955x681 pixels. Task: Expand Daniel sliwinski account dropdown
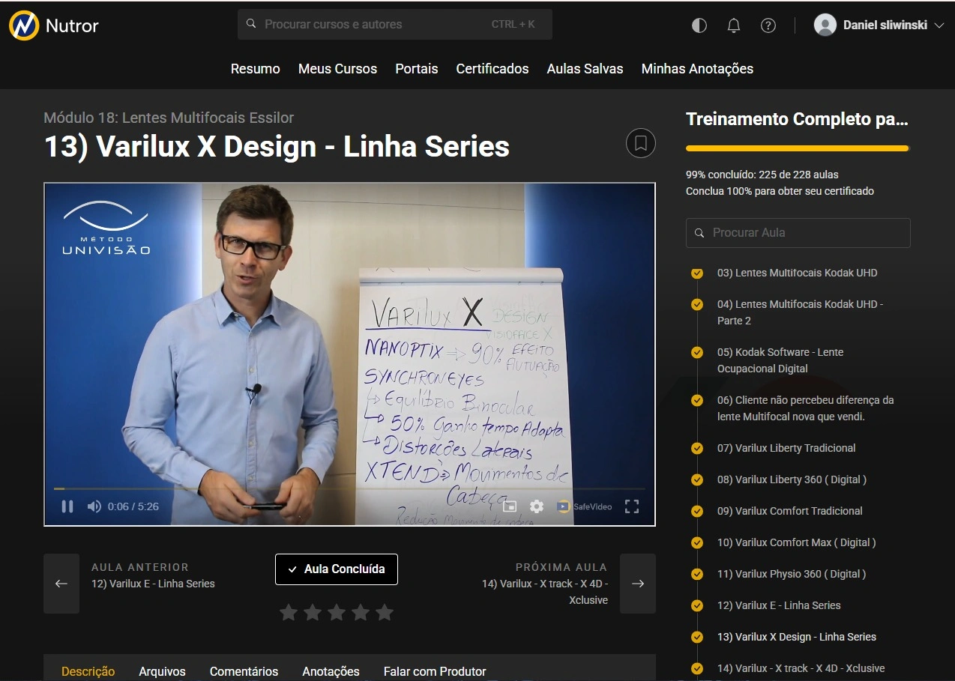coord(939,25)
